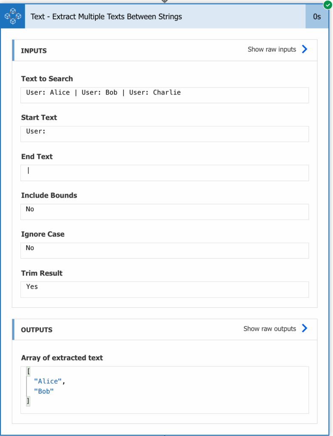The image size is (333, 436).
Task: Click the "Bob" entry in output array
Action: (x=44, y=391)
